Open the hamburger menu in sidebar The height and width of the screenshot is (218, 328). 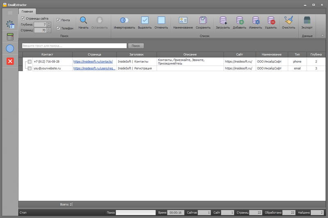[10, 13]
